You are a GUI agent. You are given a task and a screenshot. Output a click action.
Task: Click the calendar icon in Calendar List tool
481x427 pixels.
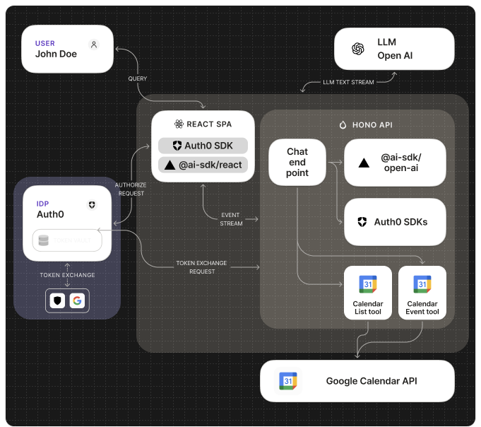click(368, 284)
